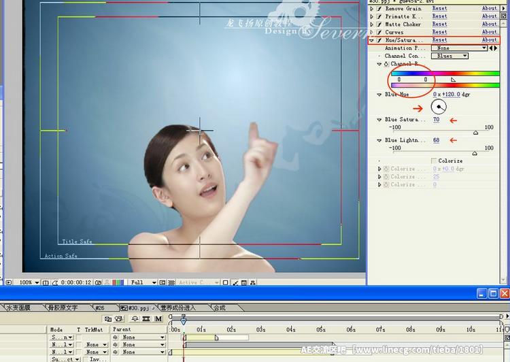Click About for Matte Choker
Image resolution: width=510 pixels, height=362 pixels.
click(490, 24)
